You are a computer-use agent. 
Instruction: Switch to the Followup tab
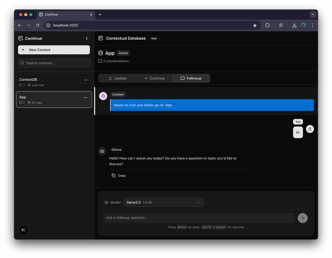tap(191, 78)
